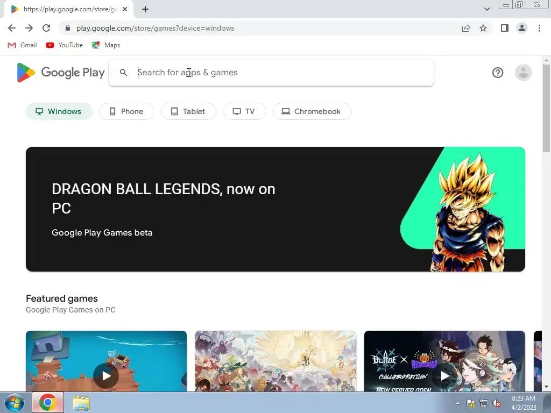Play the first featured game video
This screenshot has height=413, width=551.
(x=106, y=376)
